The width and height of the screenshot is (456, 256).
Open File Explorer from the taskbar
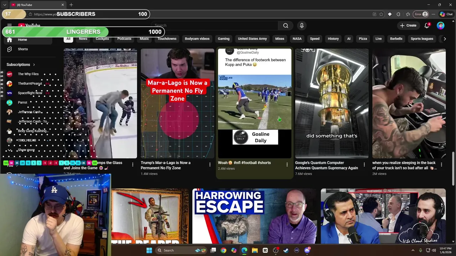pyautogui.click(x=255, y=250)
